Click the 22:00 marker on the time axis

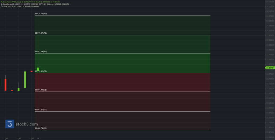pyautogui.click(x=32, y=139)
